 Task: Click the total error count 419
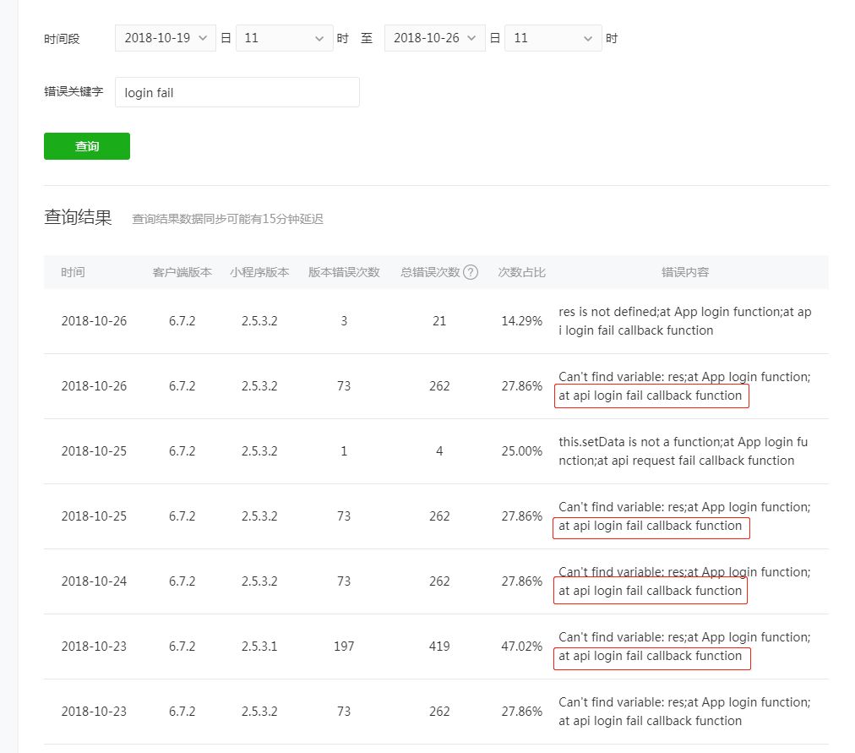(439, 647)
